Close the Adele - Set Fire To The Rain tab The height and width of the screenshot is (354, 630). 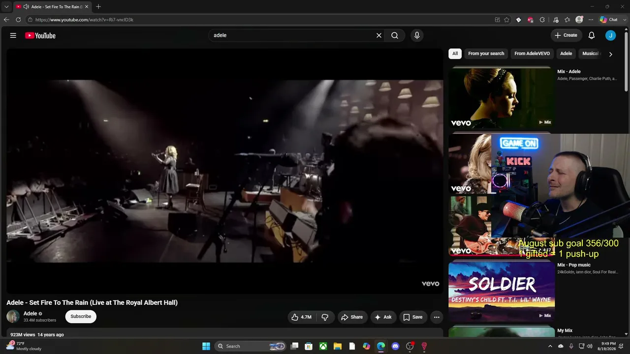pos(87,7)
